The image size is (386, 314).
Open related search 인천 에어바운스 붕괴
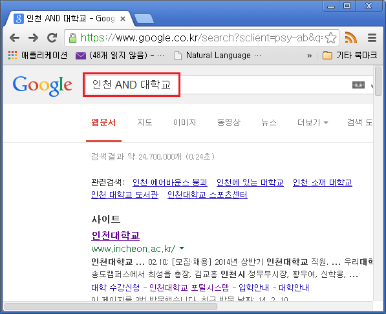170,183
